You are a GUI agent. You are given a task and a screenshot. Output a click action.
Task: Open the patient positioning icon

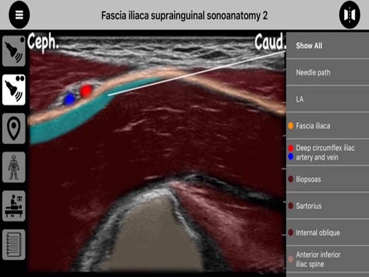click(x=14, y=206)
